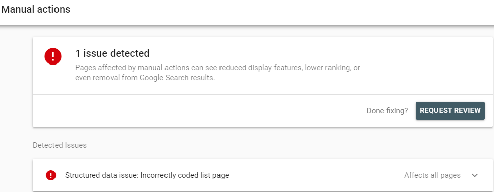The height and width of the screenshot is (192, 494).
Task: Click the Detected Issues section label
Action: tap(60, 145)
